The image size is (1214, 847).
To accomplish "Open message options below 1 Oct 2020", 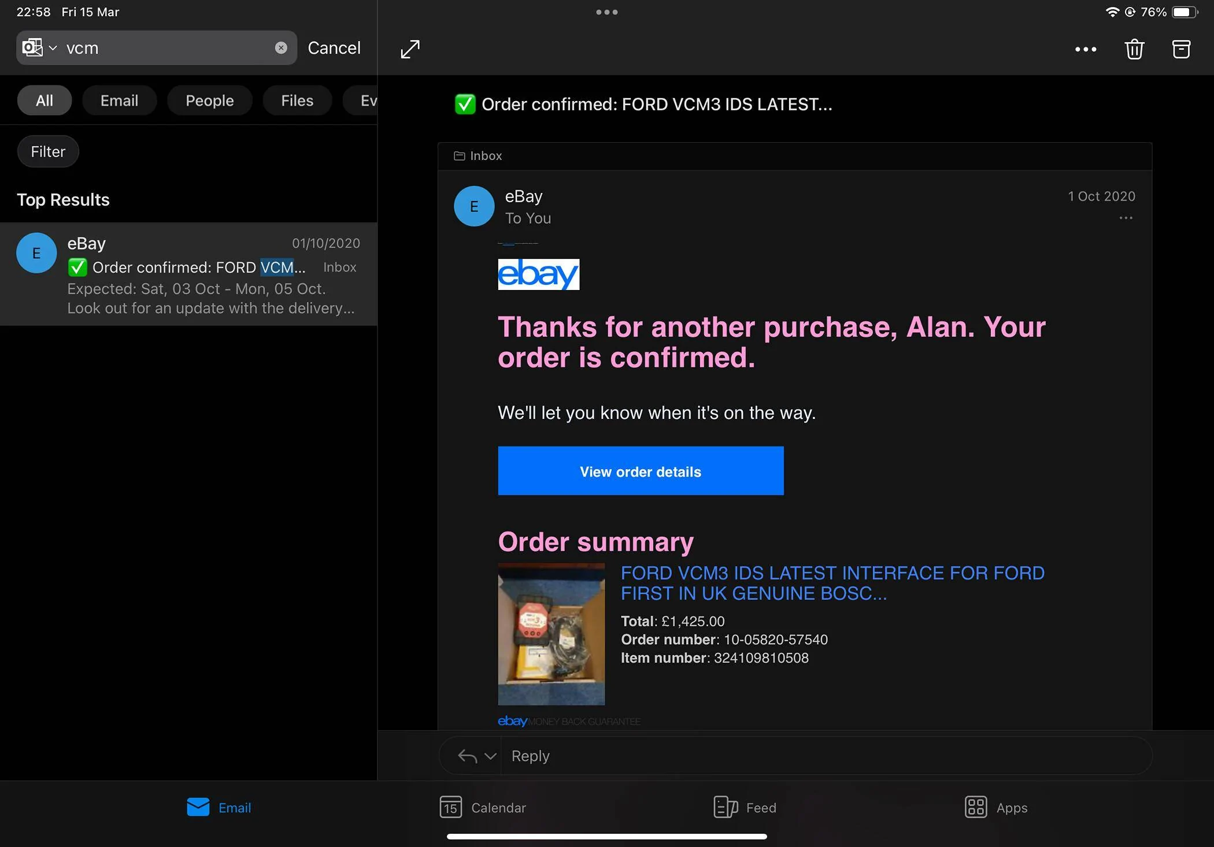I will click(1126, 218).
